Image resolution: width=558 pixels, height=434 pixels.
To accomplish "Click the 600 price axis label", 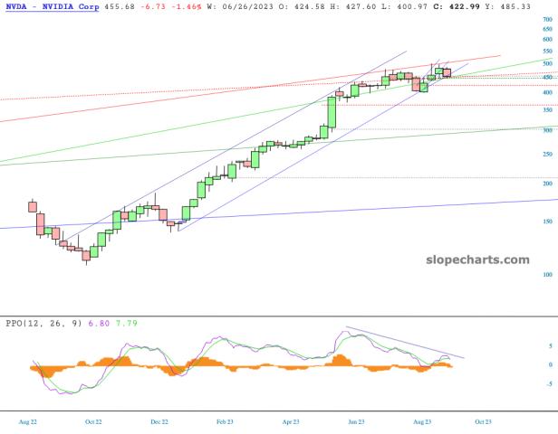I will click(x=547, y=40).
